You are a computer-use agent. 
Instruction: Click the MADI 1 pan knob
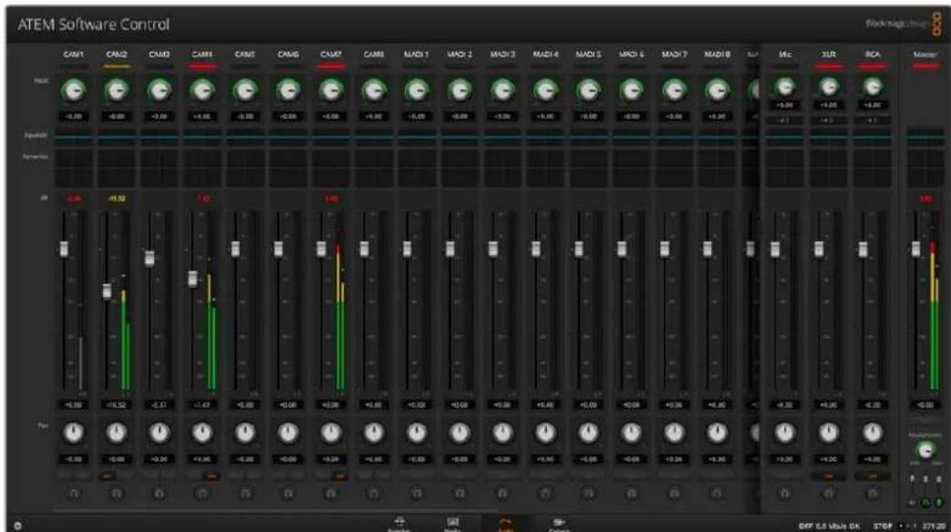417,433
